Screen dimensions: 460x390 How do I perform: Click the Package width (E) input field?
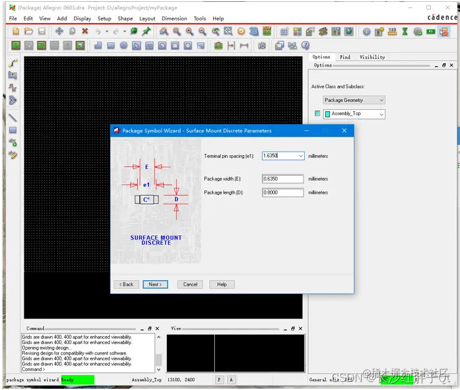pos(283,179)
